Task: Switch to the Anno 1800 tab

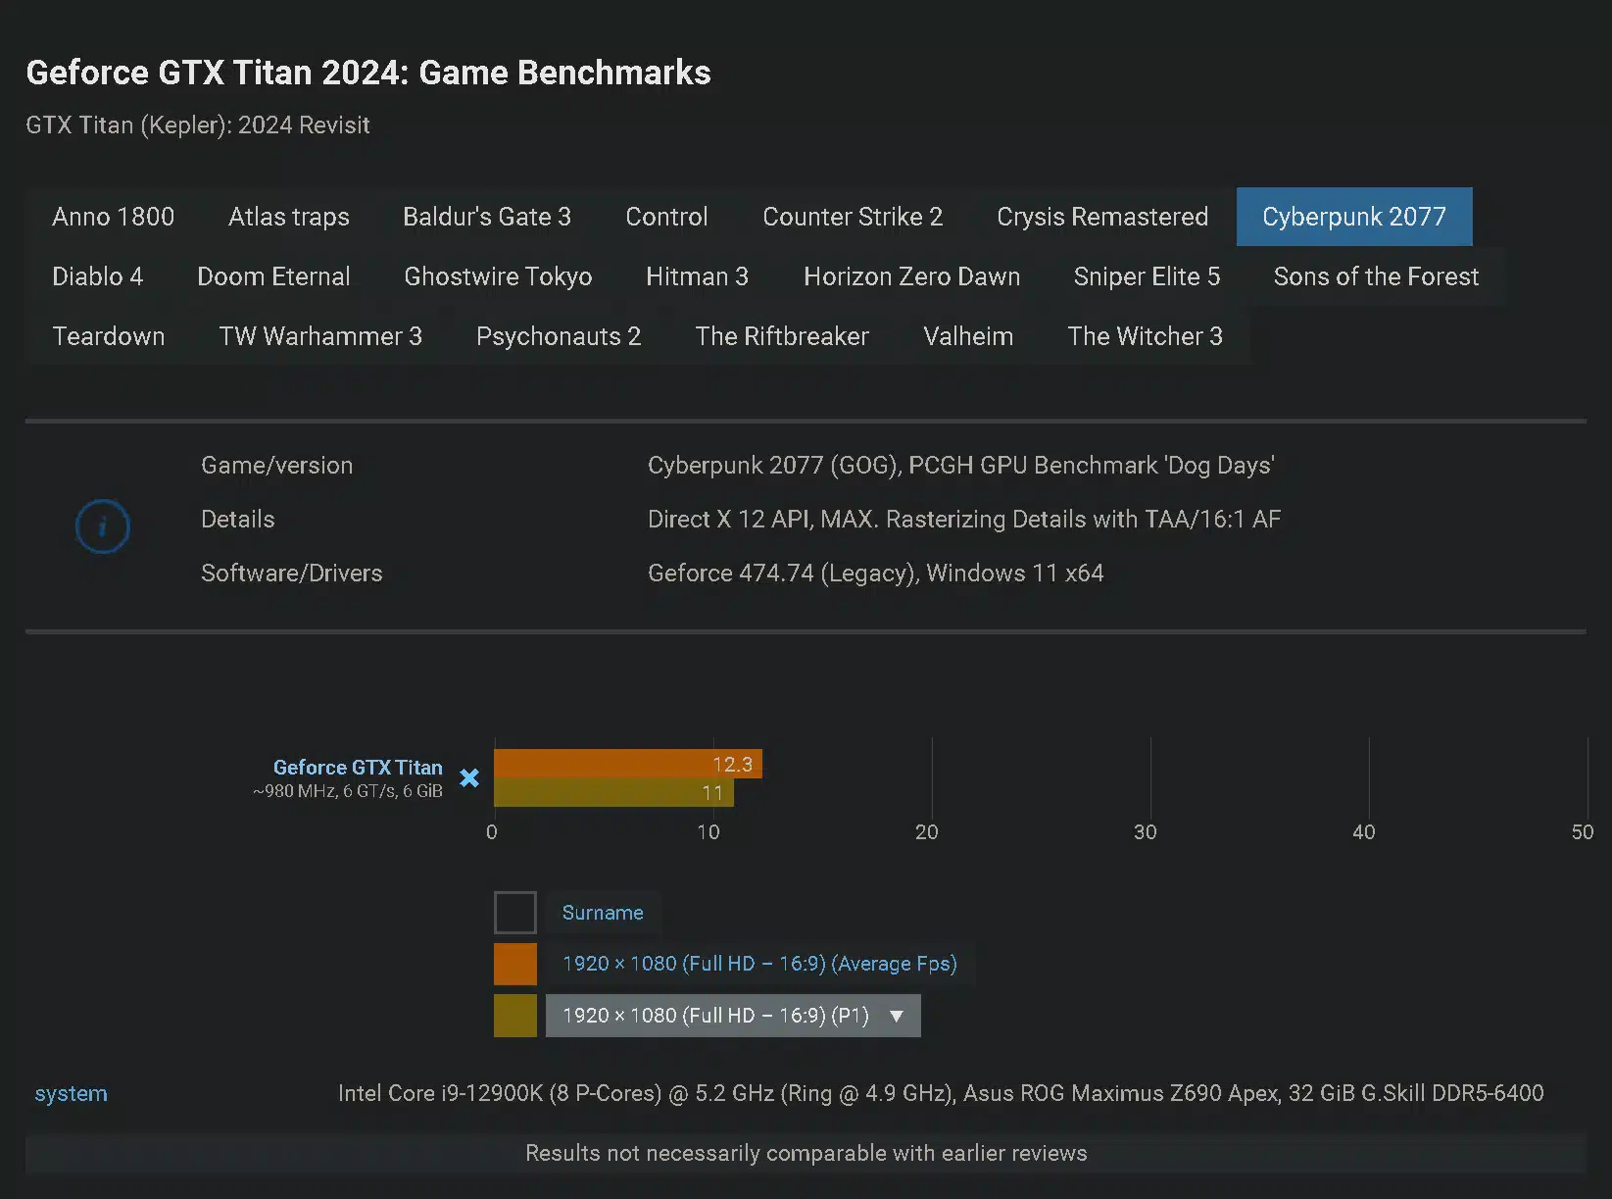Action: 114,217
